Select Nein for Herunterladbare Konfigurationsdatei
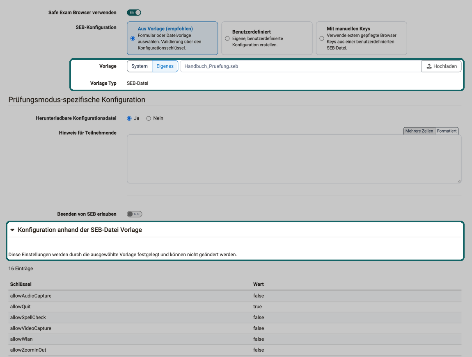The width and height of the screenshot is (472, 357). click(149, 118)
